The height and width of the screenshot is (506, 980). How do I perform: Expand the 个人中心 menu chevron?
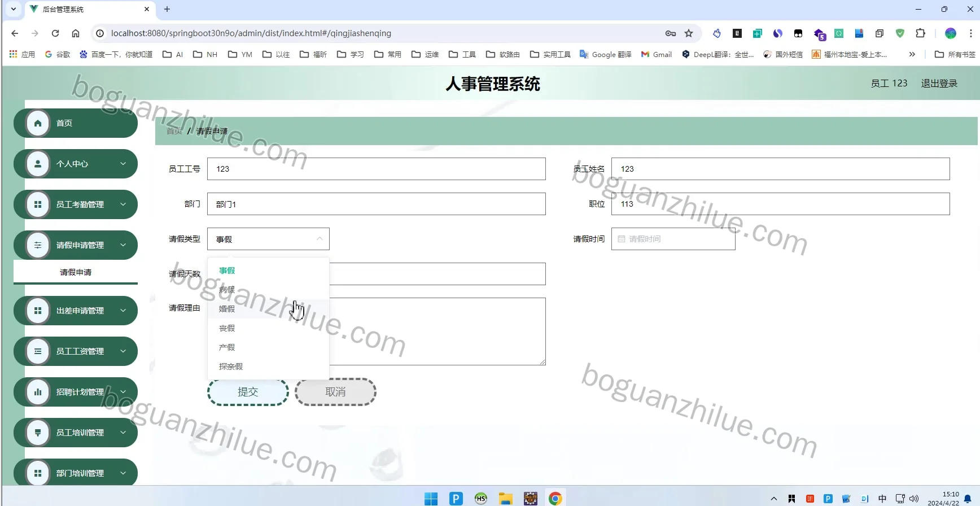click(123, 164)
